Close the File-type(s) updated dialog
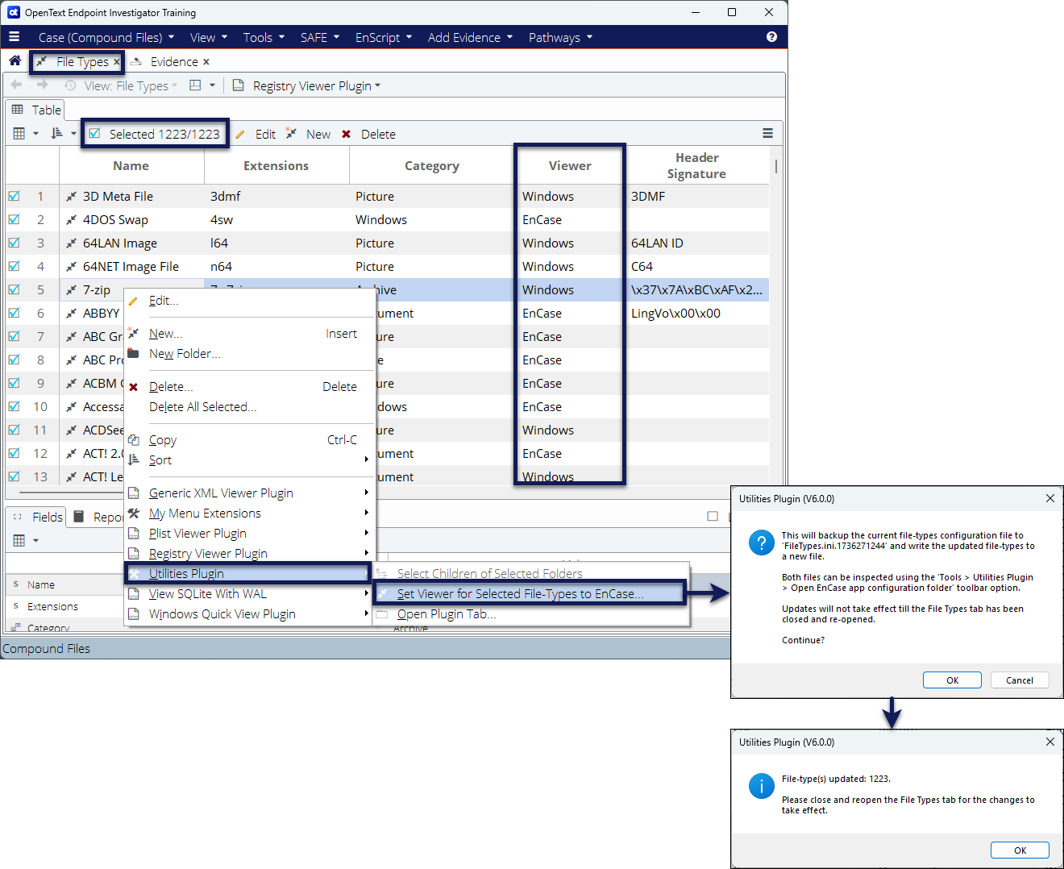1064x869 pixels. click(1049, 742)
